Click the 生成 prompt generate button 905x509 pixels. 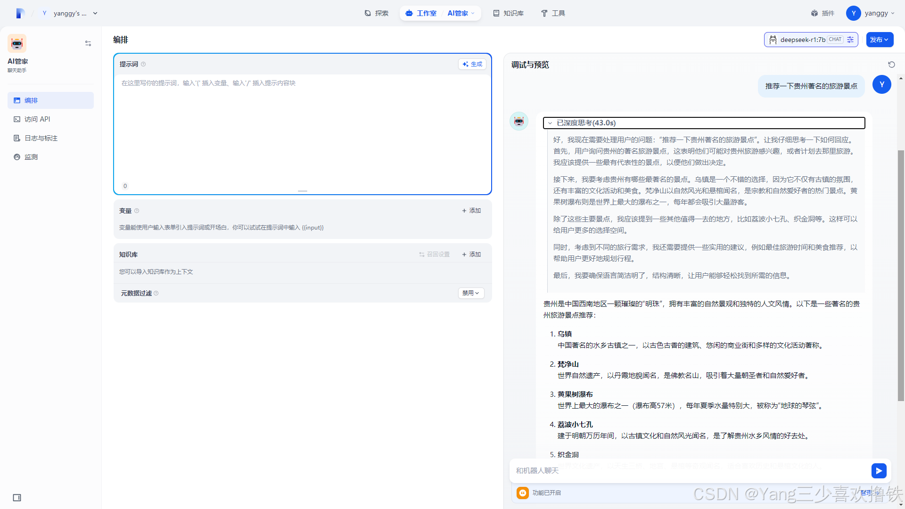(472, 64)
